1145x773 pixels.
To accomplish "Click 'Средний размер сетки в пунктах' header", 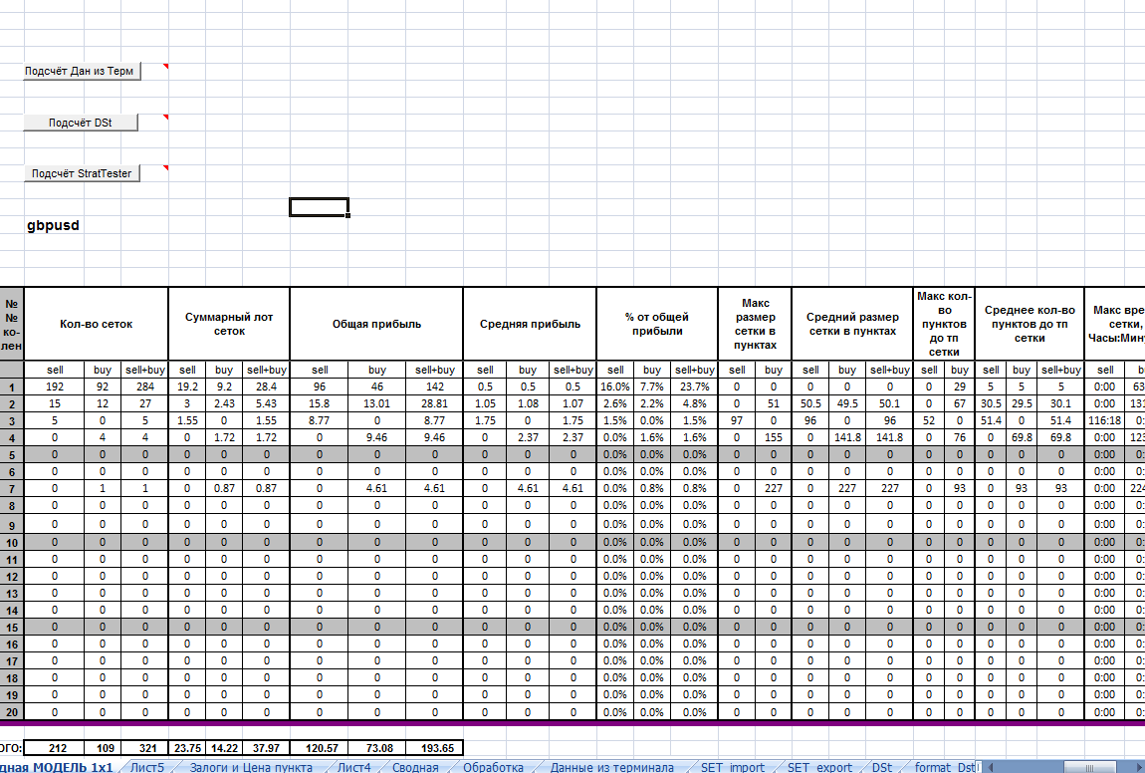I will click(x=852, y=324).
